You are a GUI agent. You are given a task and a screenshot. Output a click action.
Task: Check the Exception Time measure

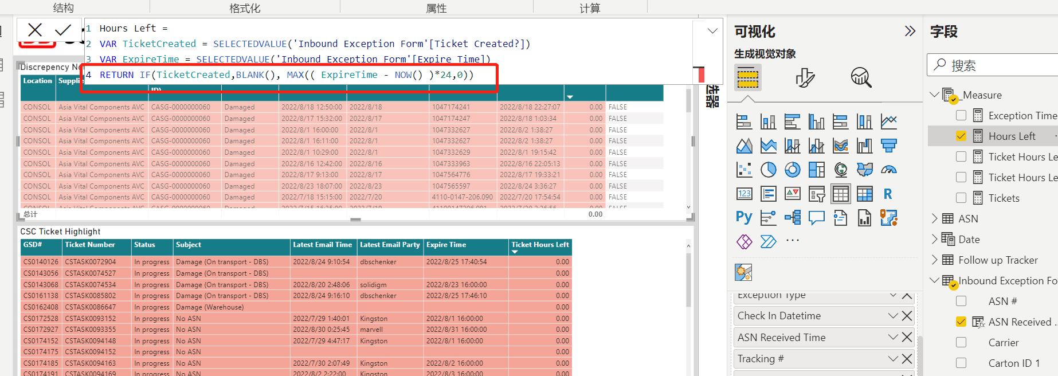[961, 115]
